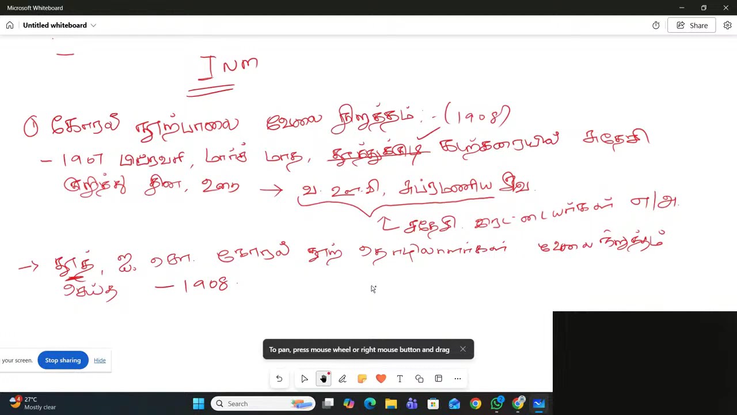Open the weather widget

tap(33, 403)
